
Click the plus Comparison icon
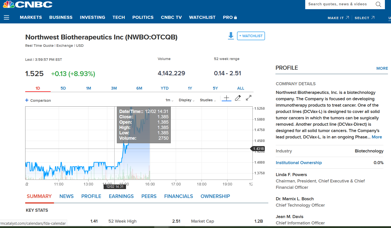27,100
